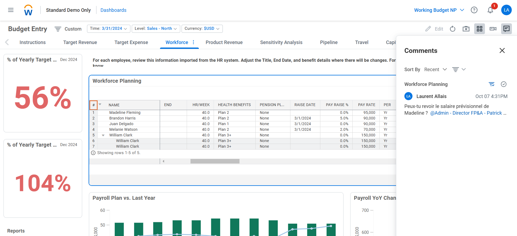Click the Dashboards link in header

pos(113,10)
